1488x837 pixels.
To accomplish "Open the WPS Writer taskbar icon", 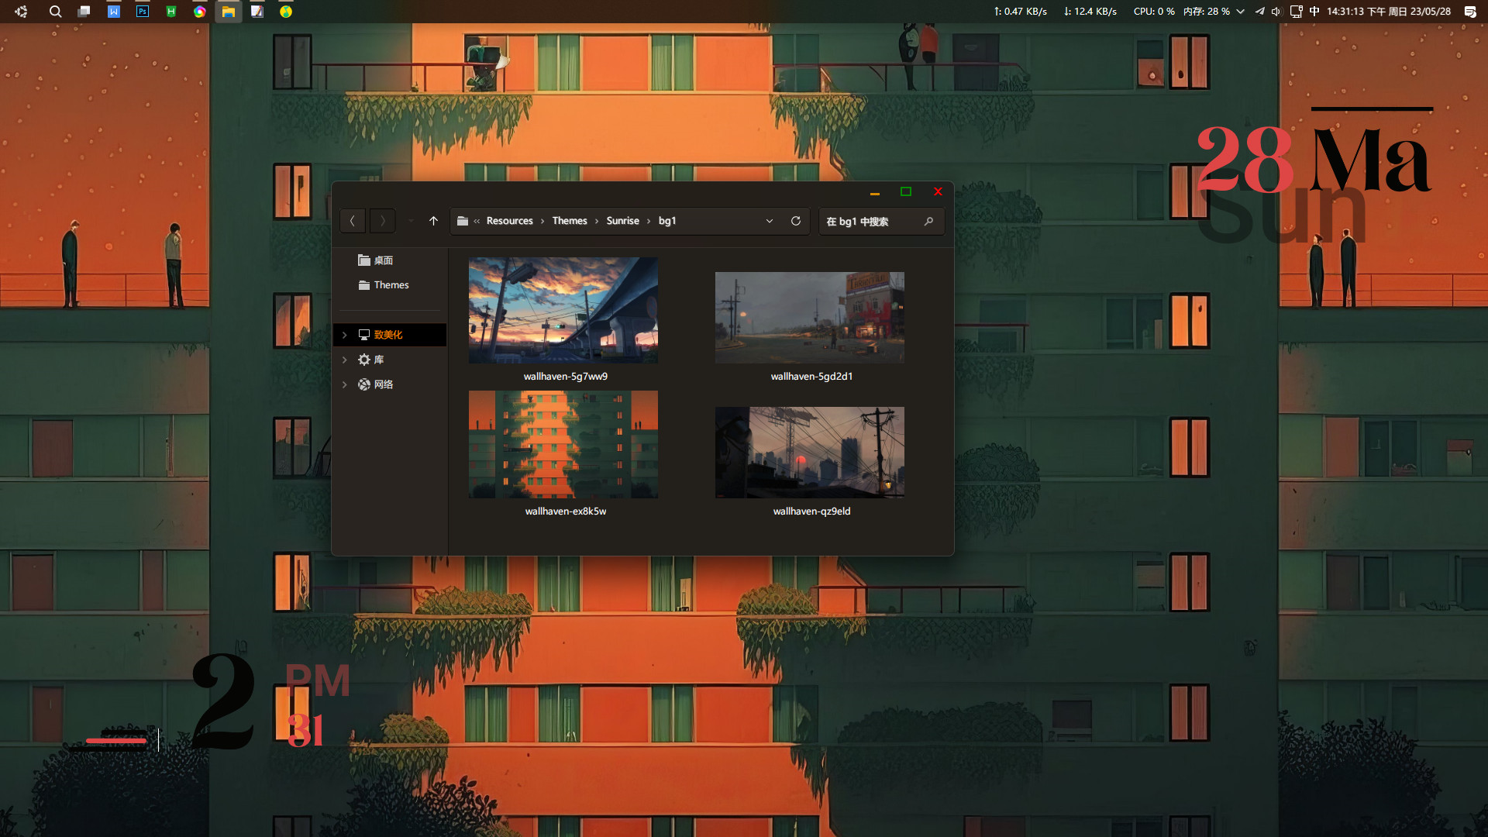I will [x=114, y=12].
